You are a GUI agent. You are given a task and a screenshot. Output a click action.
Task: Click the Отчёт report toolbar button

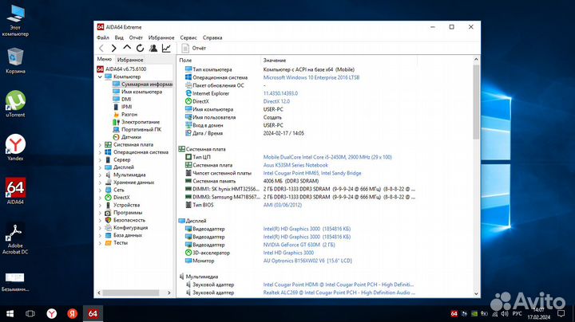(x=193, y=48)
